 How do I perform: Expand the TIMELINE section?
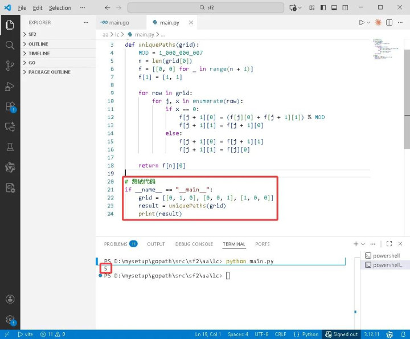coord(39,54)
